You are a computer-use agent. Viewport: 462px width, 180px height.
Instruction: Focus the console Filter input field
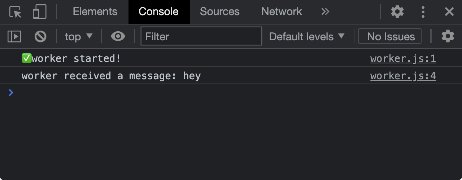[201, 36]
